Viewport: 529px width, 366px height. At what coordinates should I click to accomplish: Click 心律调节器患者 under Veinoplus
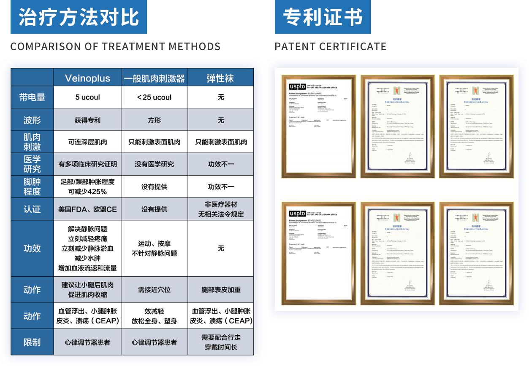point(87,342)
